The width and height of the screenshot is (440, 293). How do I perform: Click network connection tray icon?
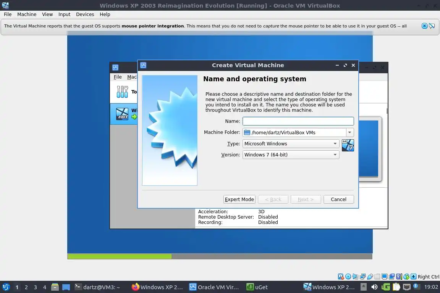click(x=407, y=287)
